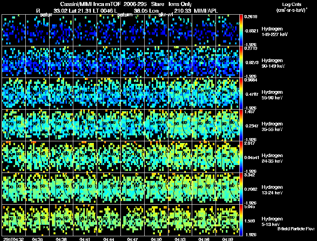Click the 'Log Cnts' colorbar heading
The image size is (317, 241).
pyautogui.click(x=292, y=4)
